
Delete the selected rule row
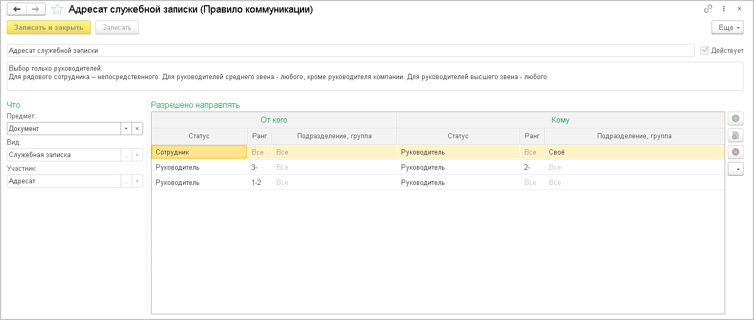tap(735, 152)
